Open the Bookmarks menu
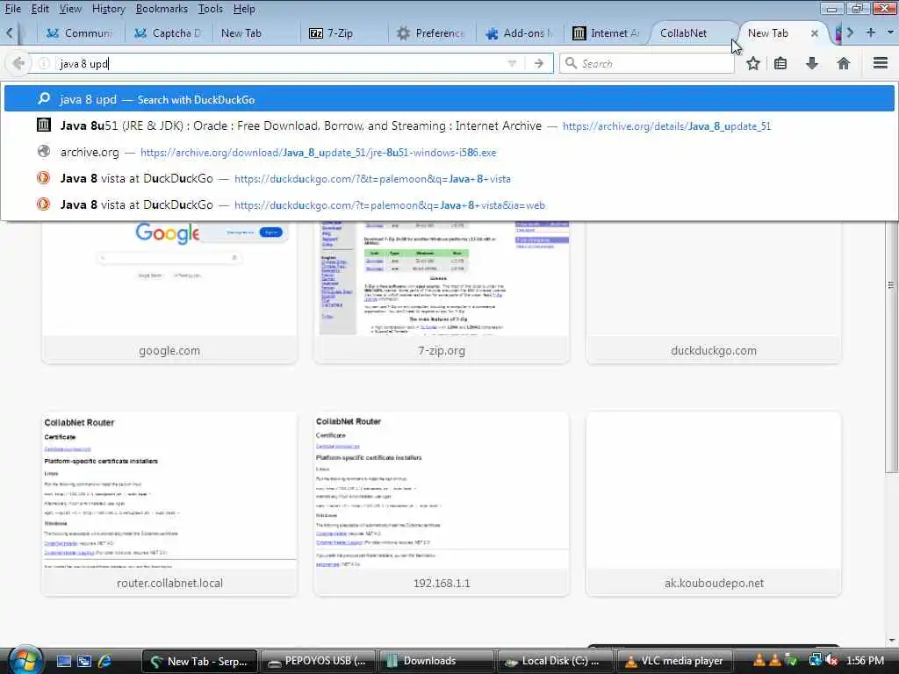 (x=162, y=9)
